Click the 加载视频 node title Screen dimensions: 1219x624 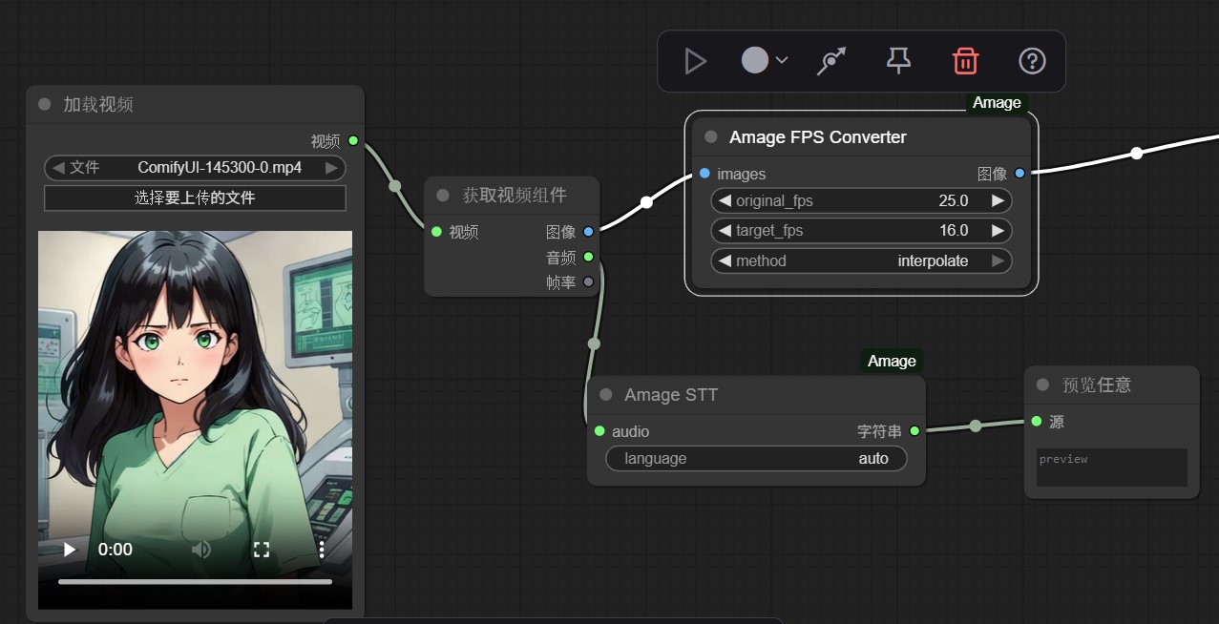tap(98, 104)
